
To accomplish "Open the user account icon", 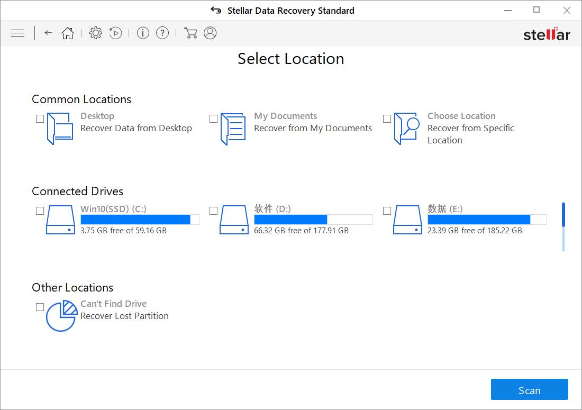I will click(210, 33).
